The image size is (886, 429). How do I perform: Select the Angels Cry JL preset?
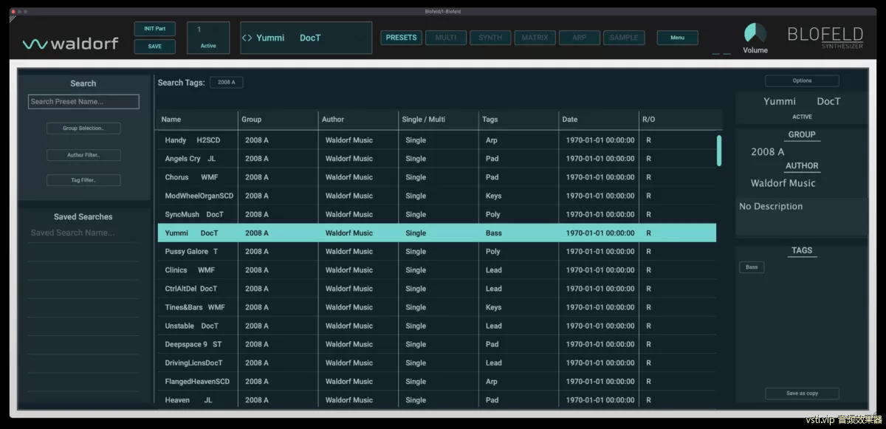tap(436, 159)
